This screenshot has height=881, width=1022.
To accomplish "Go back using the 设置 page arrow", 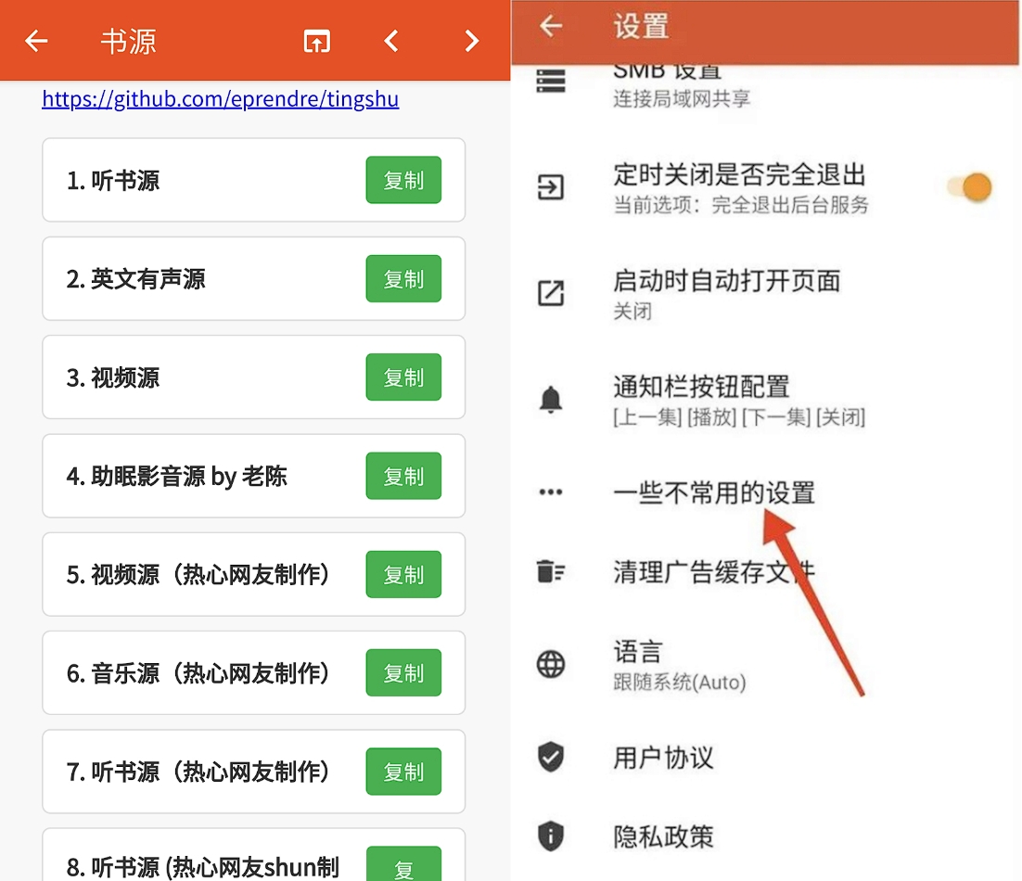I will coord(549,28).
